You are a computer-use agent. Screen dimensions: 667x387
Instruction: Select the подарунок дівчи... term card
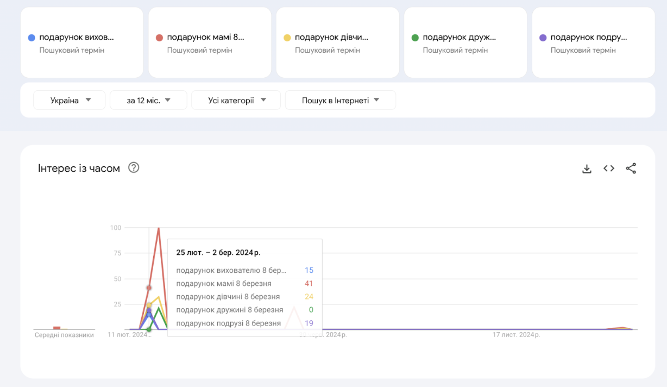[337, 42]
